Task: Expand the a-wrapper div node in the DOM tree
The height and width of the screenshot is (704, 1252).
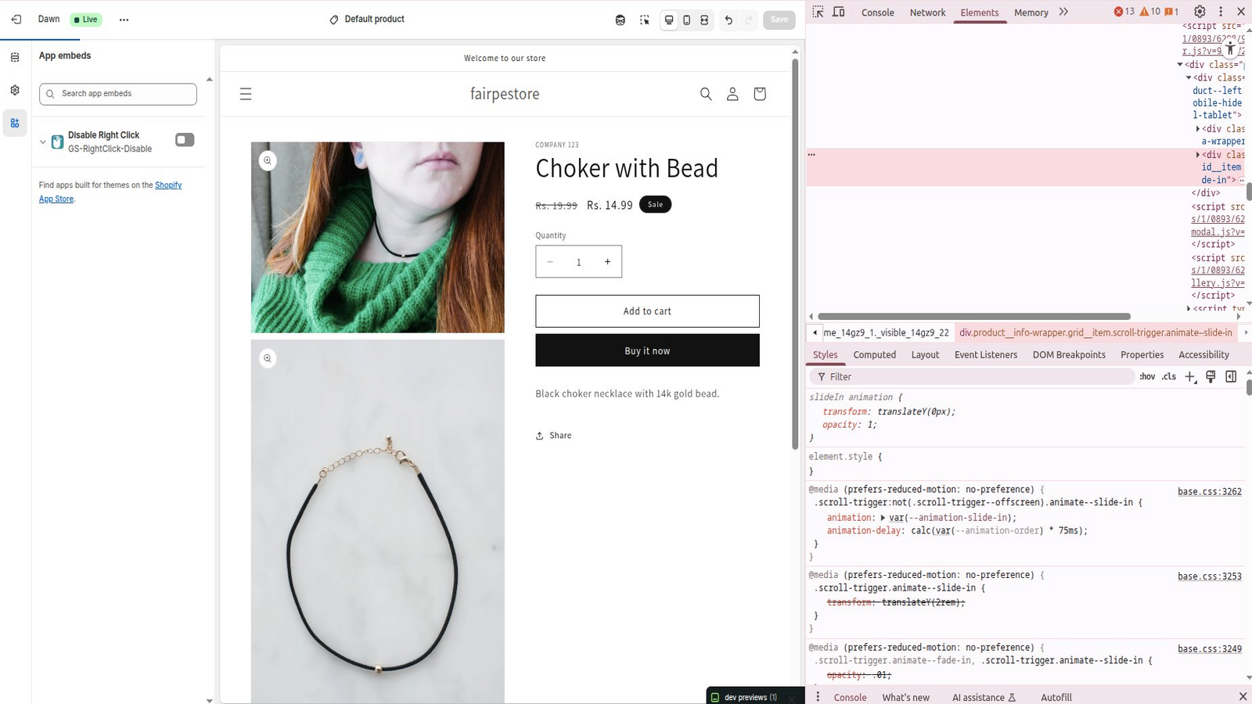Action: pos(1198,129)
